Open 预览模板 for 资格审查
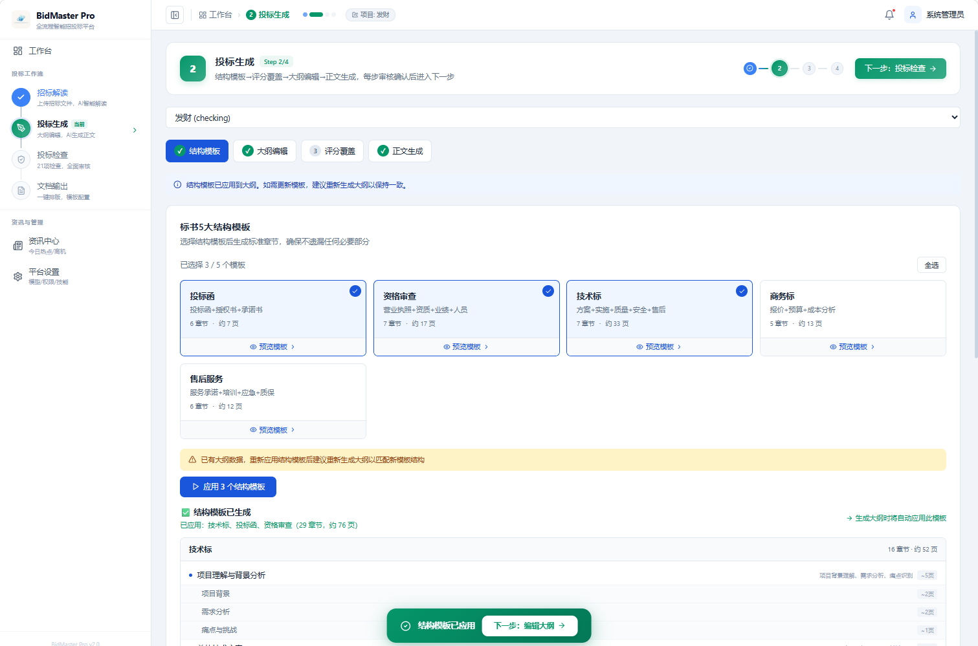 [x=466, y=347]
